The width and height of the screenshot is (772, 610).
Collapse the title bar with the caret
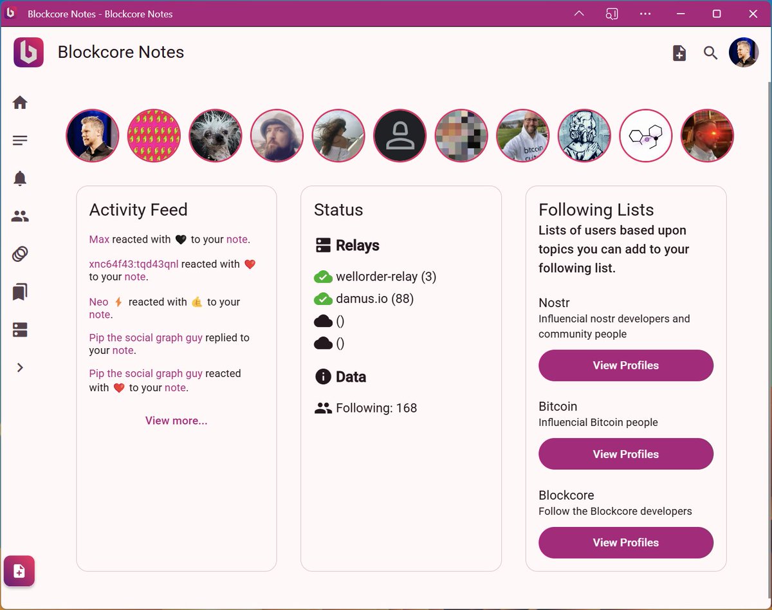coord(578,14)
